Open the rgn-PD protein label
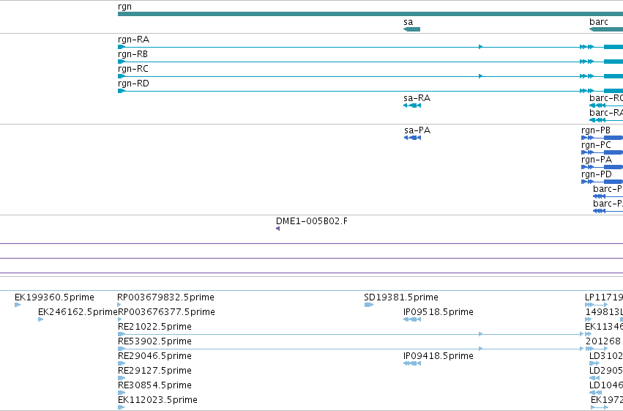623x411 pixels. tap(597, 174)
